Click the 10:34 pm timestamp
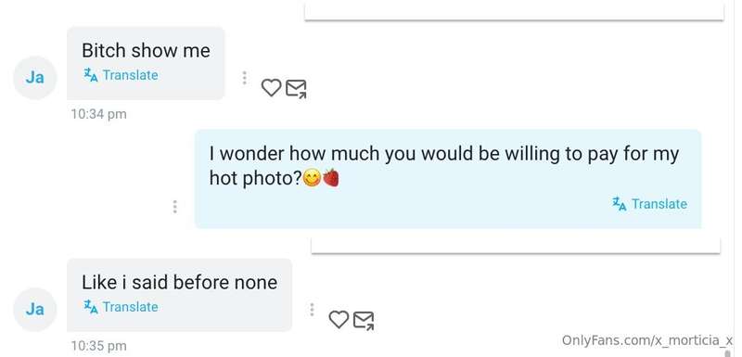Screen dimensions: 742x357 [x=99, y=114]
